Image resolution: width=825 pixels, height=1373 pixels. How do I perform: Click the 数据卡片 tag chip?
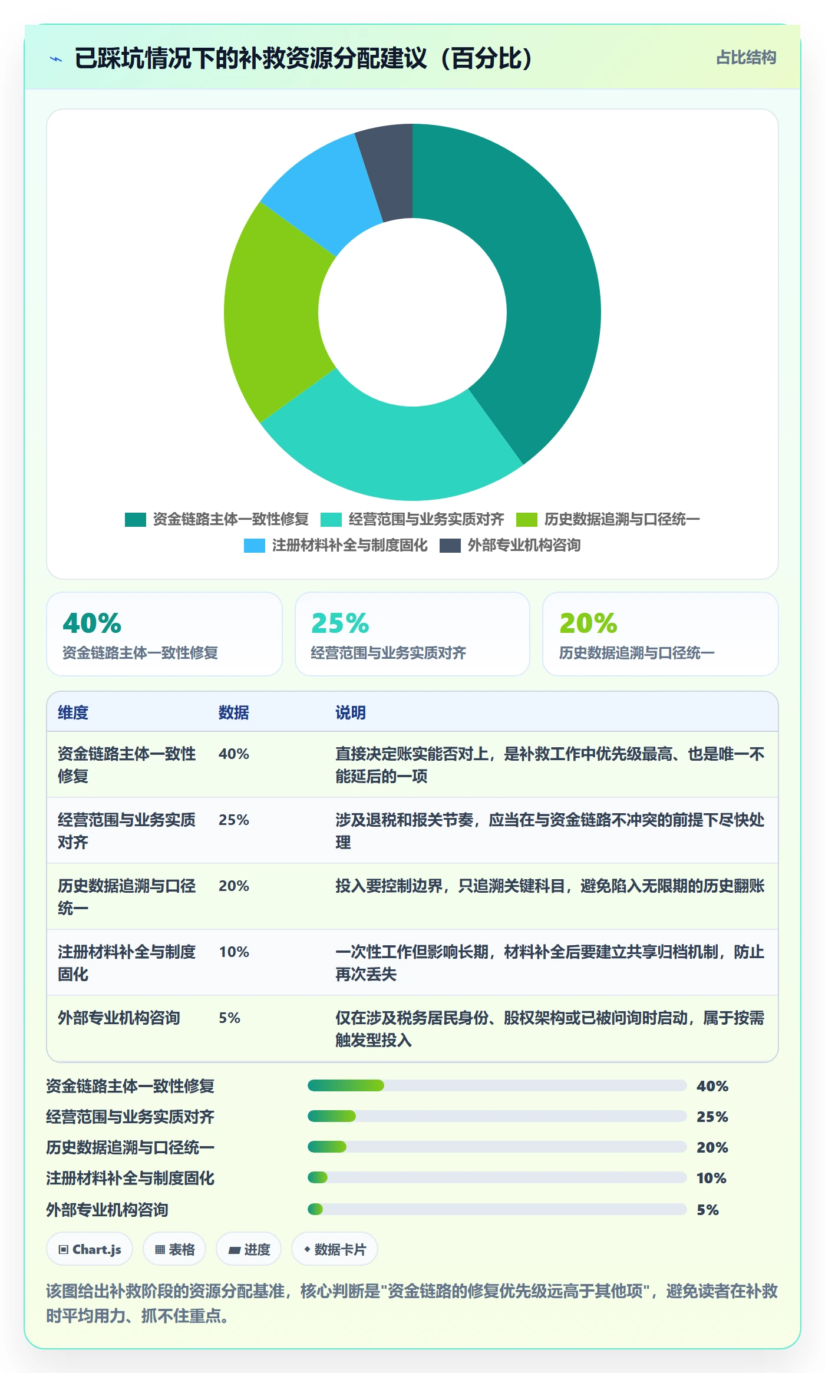click(x=334, y=1249)
